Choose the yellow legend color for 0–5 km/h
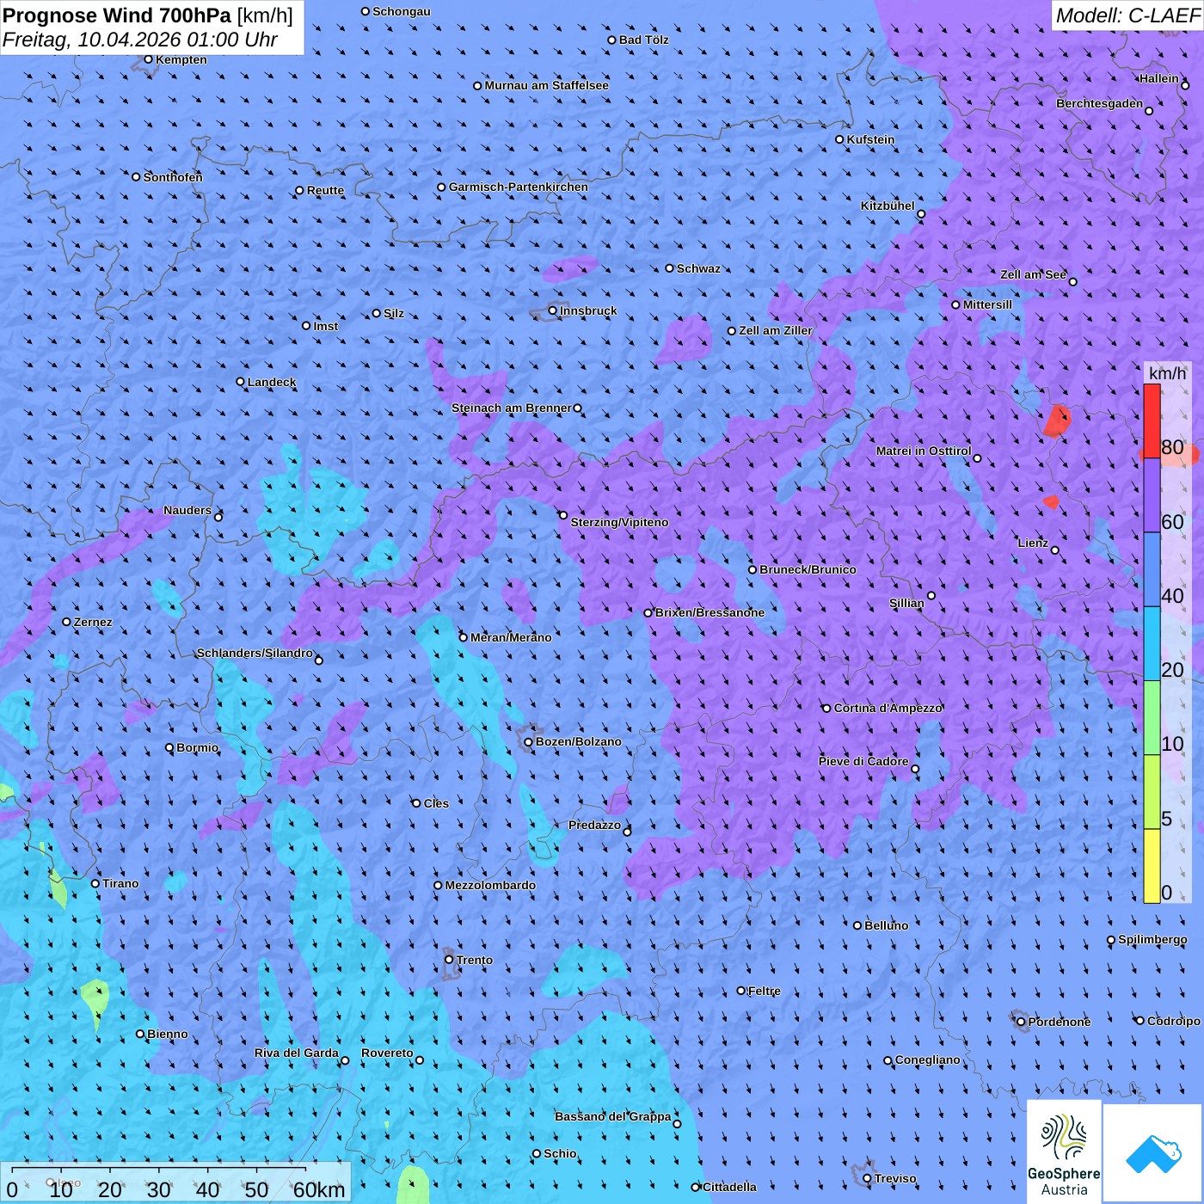Image resolution: width=1204 pixels, height=1204 pixels. point(1152,866)
